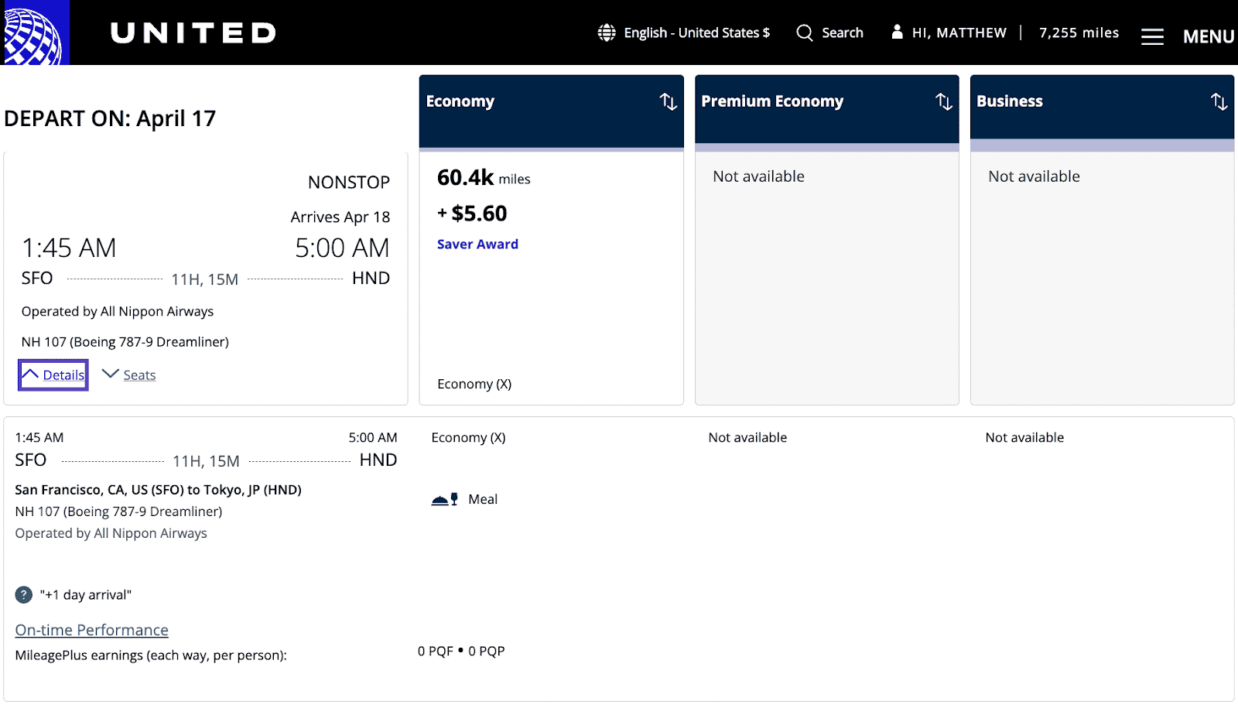Click the Saver Award link
This screenshot has width=1238, height=708.
click(477, 244)
